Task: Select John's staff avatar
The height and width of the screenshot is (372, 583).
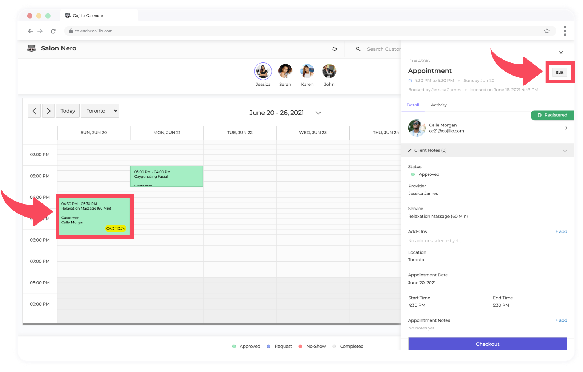Action: coord(329,71)
